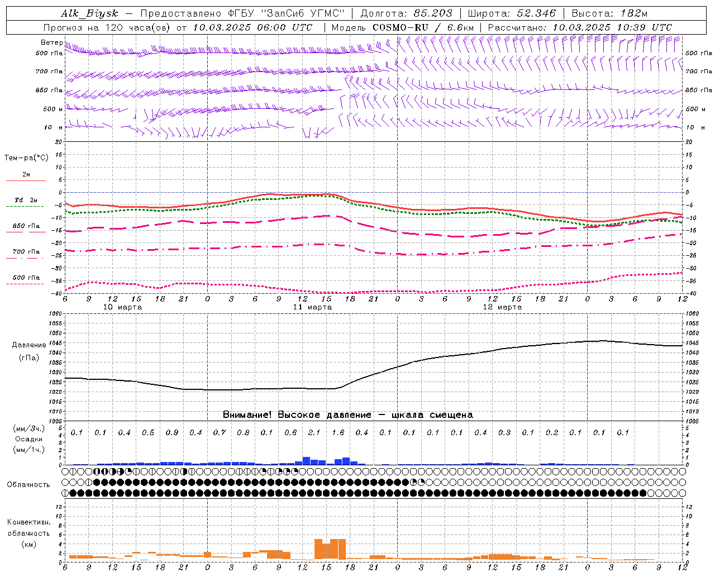
Task: Select the precipitation value 0.7
Action: [220, 432]
